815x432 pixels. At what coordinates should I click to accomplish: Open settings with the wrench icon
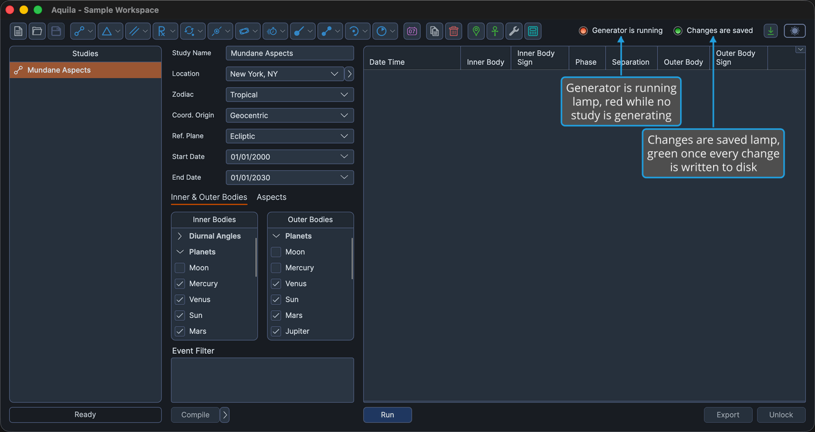tap(514, 31)
